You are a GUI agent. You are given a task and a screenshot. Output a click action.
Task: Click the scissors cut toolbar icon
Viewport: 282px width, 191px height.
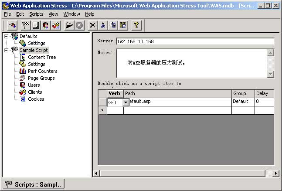(103, 25)
